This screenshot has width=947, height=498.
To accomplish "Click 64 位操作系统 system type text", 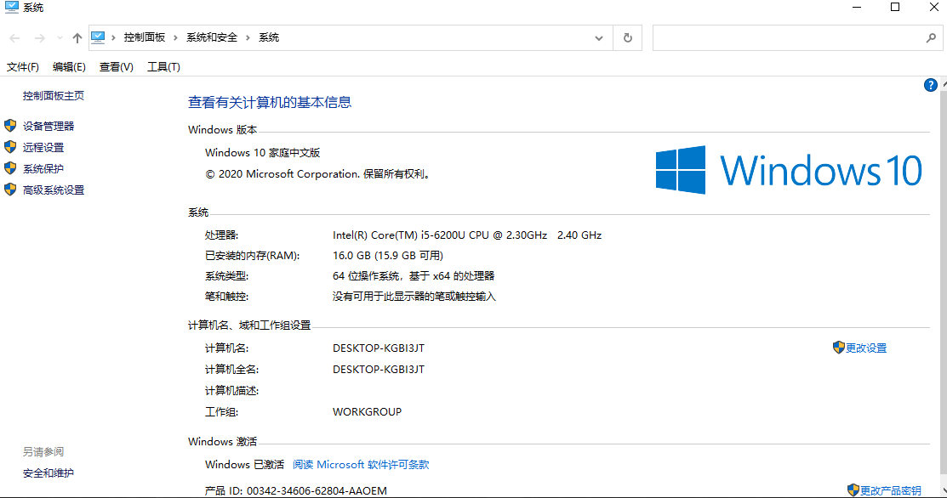I will [414, 276].
